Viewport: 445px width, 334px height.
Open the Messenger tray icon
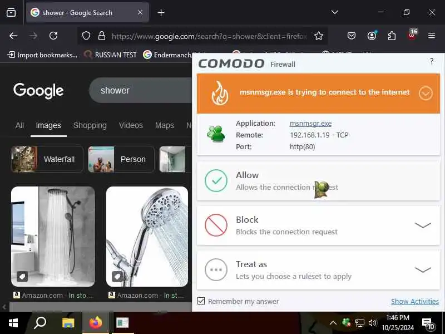[347, 323]
